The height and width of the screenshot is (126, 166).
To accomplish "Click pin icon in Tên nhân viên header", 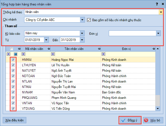I will click(98, 49).
